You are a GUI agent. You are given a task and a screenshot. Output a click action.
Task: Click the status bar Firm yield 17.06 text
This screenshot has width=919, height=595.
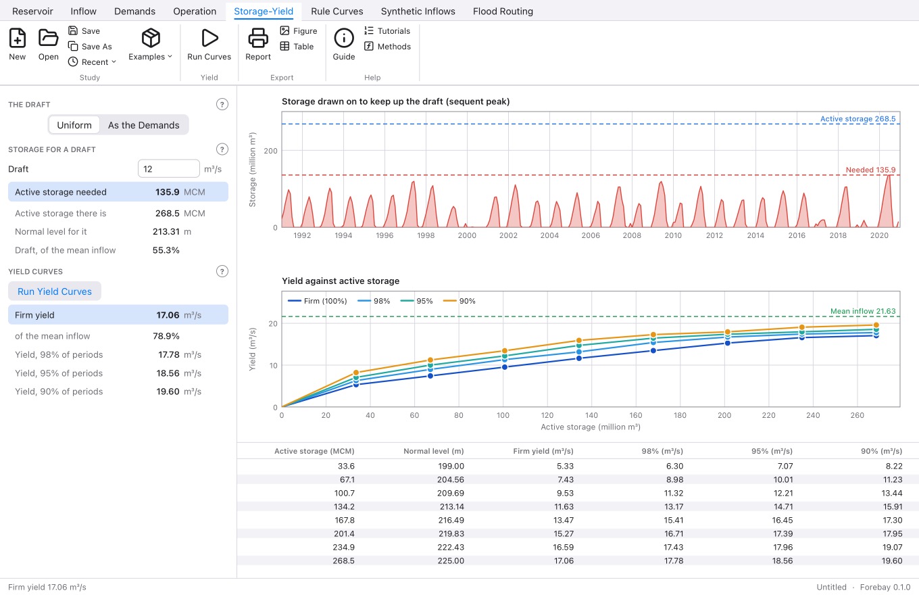(47, 587)
